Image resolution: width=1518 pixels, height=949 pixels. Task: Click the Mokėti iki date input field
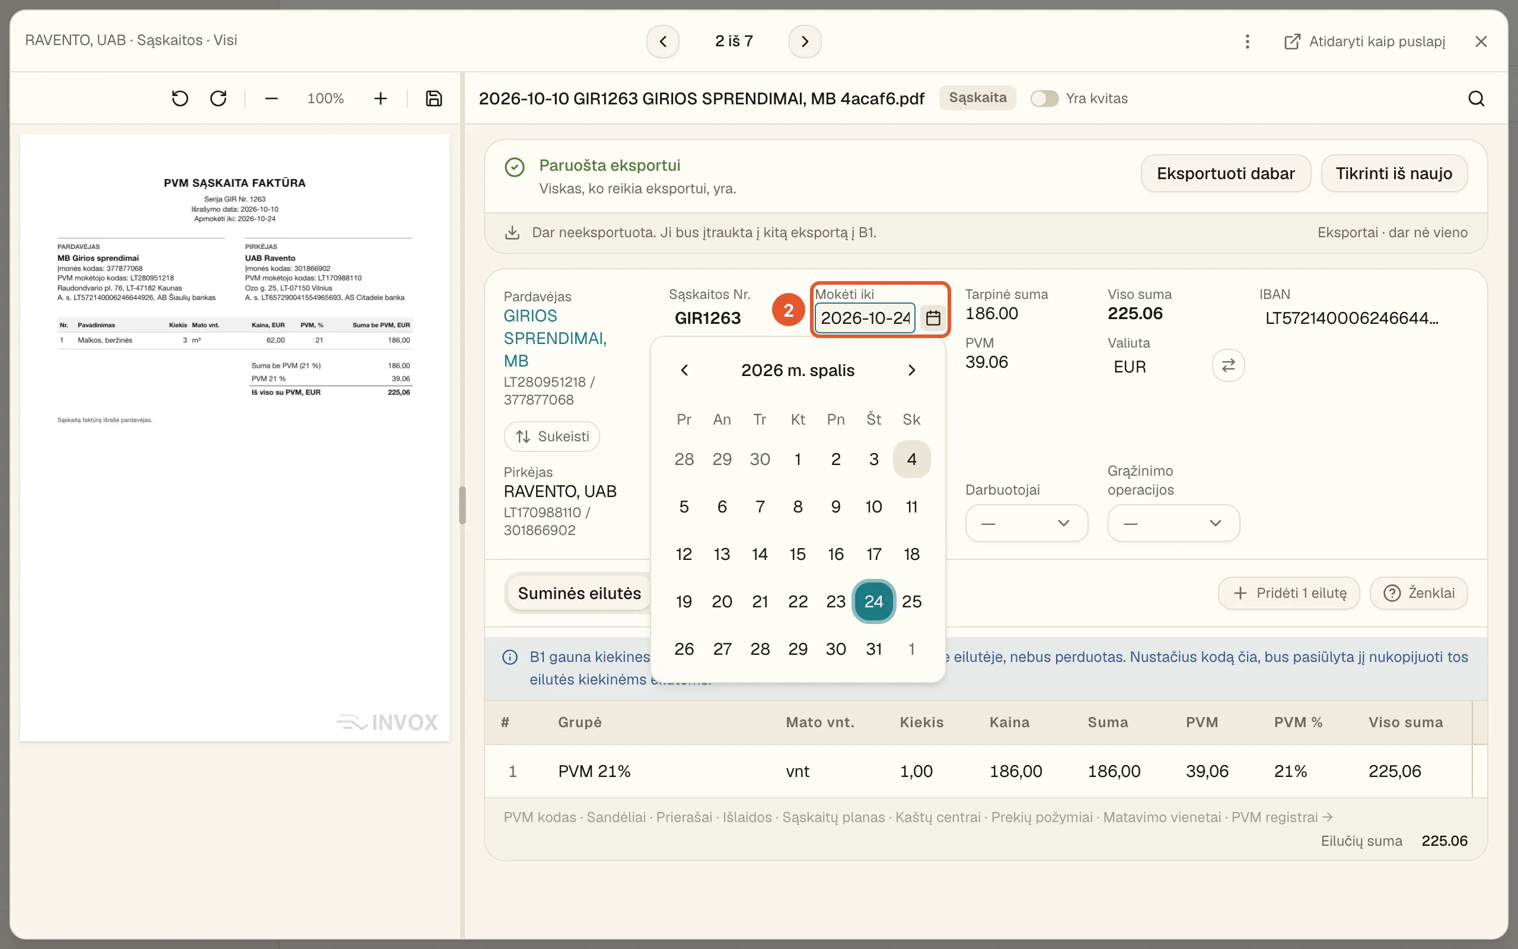pos(865,319)
